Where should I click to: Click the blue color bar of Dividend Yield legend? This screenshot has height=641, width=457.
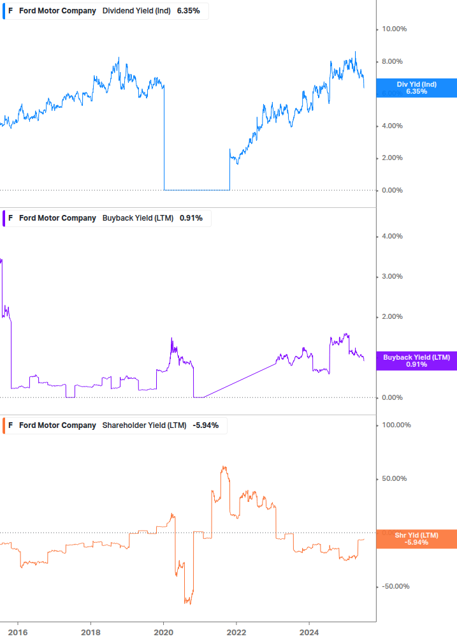(4, 11)
